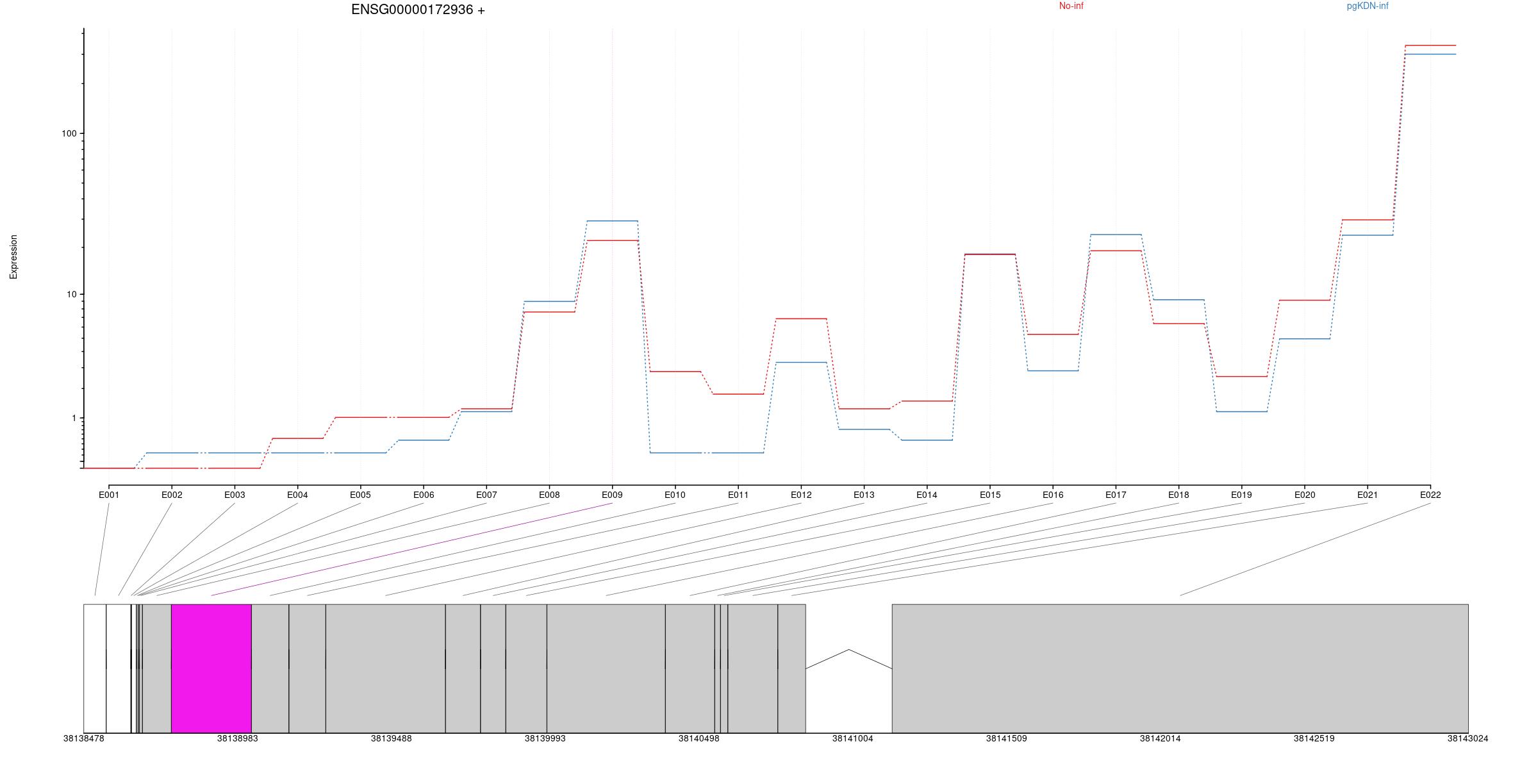Select exon label E018
The width and height of the screenshot is (1538, 769).
1178,495
